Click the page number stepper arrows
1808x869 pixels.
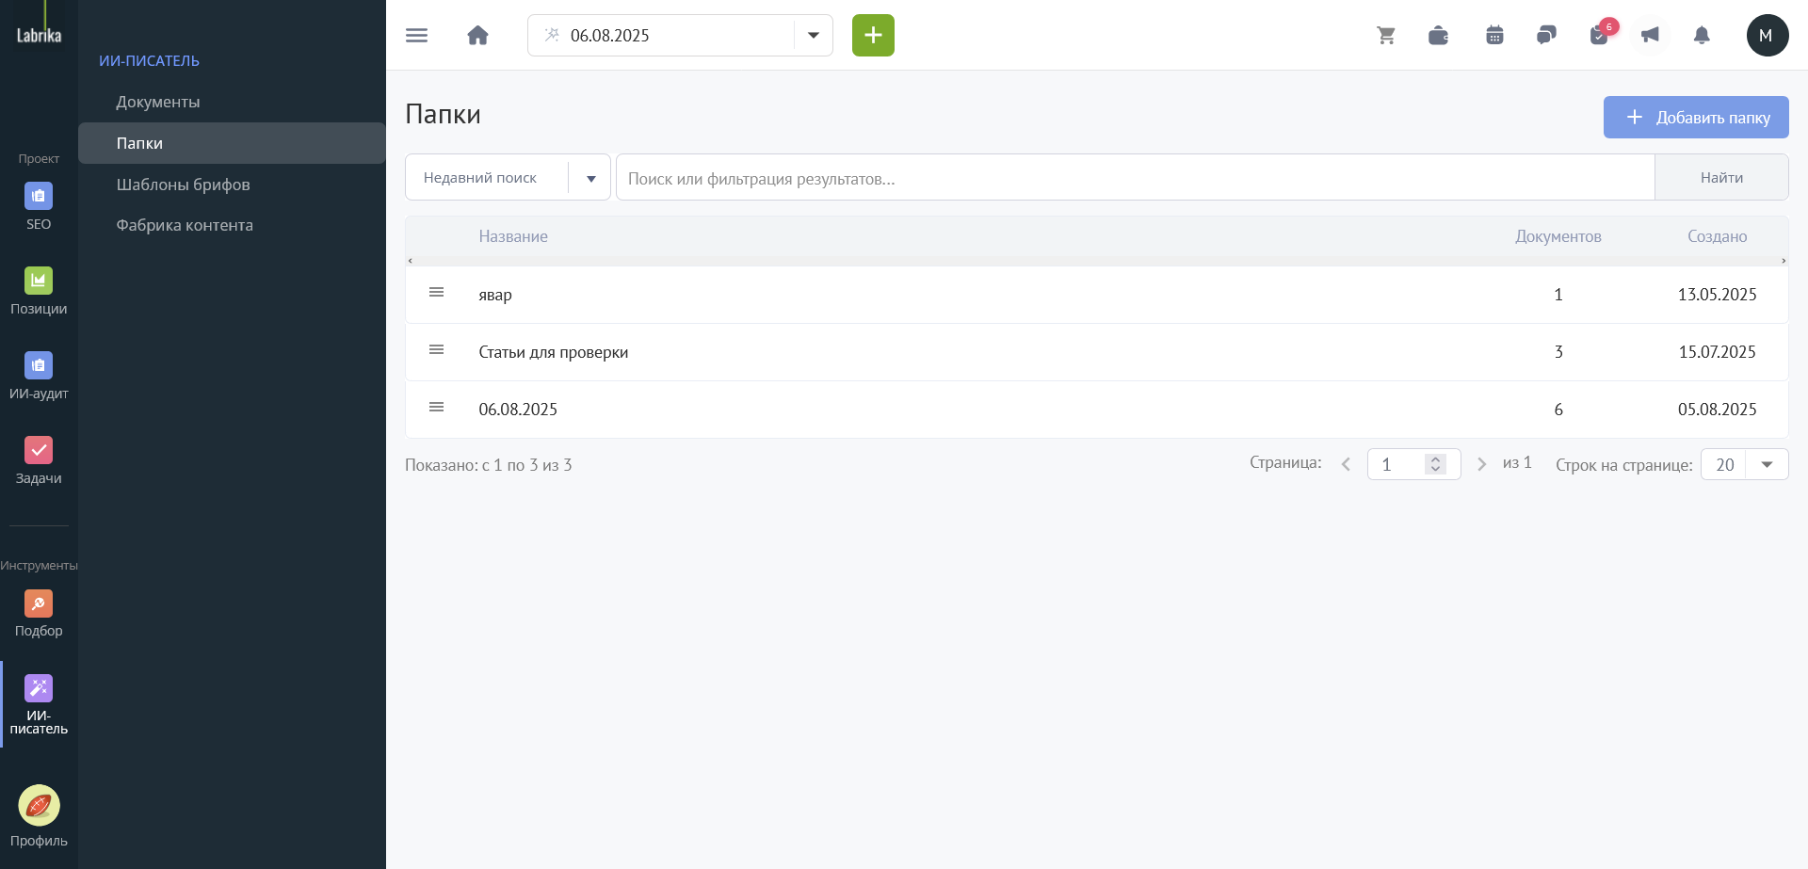(1435, 464)
